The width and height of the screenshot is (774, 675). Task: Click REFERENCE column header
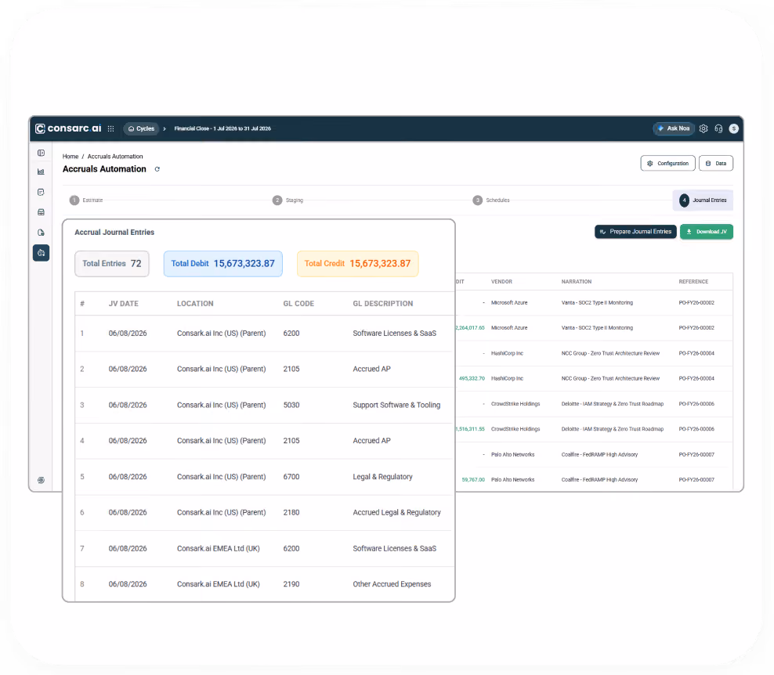tap(693, 282)
